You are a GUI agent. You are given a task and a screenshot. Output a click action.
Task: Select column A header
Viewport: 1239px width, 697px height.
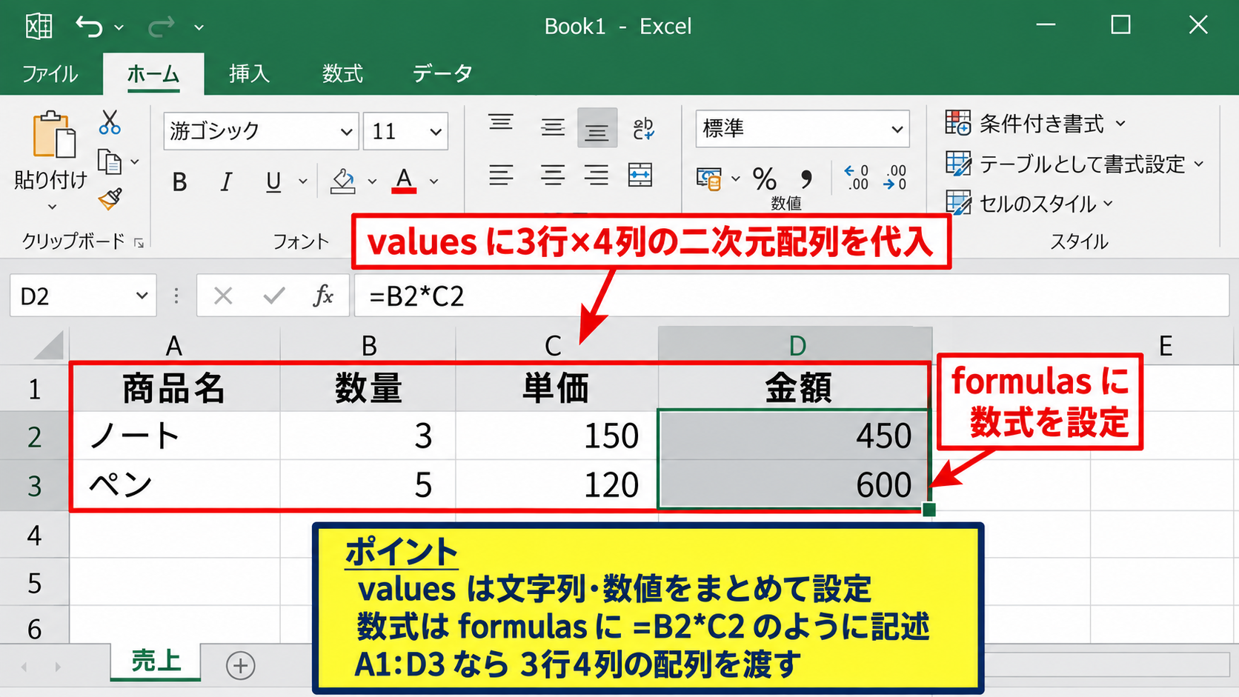(174, 345)
